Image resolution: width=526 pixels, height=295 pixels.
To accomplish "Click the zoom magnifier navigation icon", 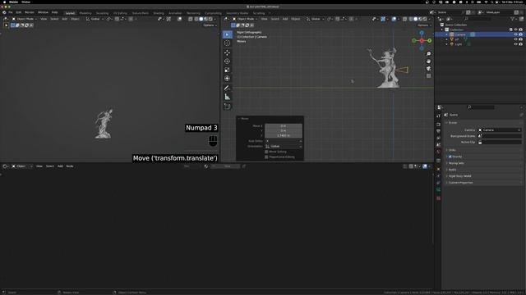I will pyautogui.click(x=428, y=54).
